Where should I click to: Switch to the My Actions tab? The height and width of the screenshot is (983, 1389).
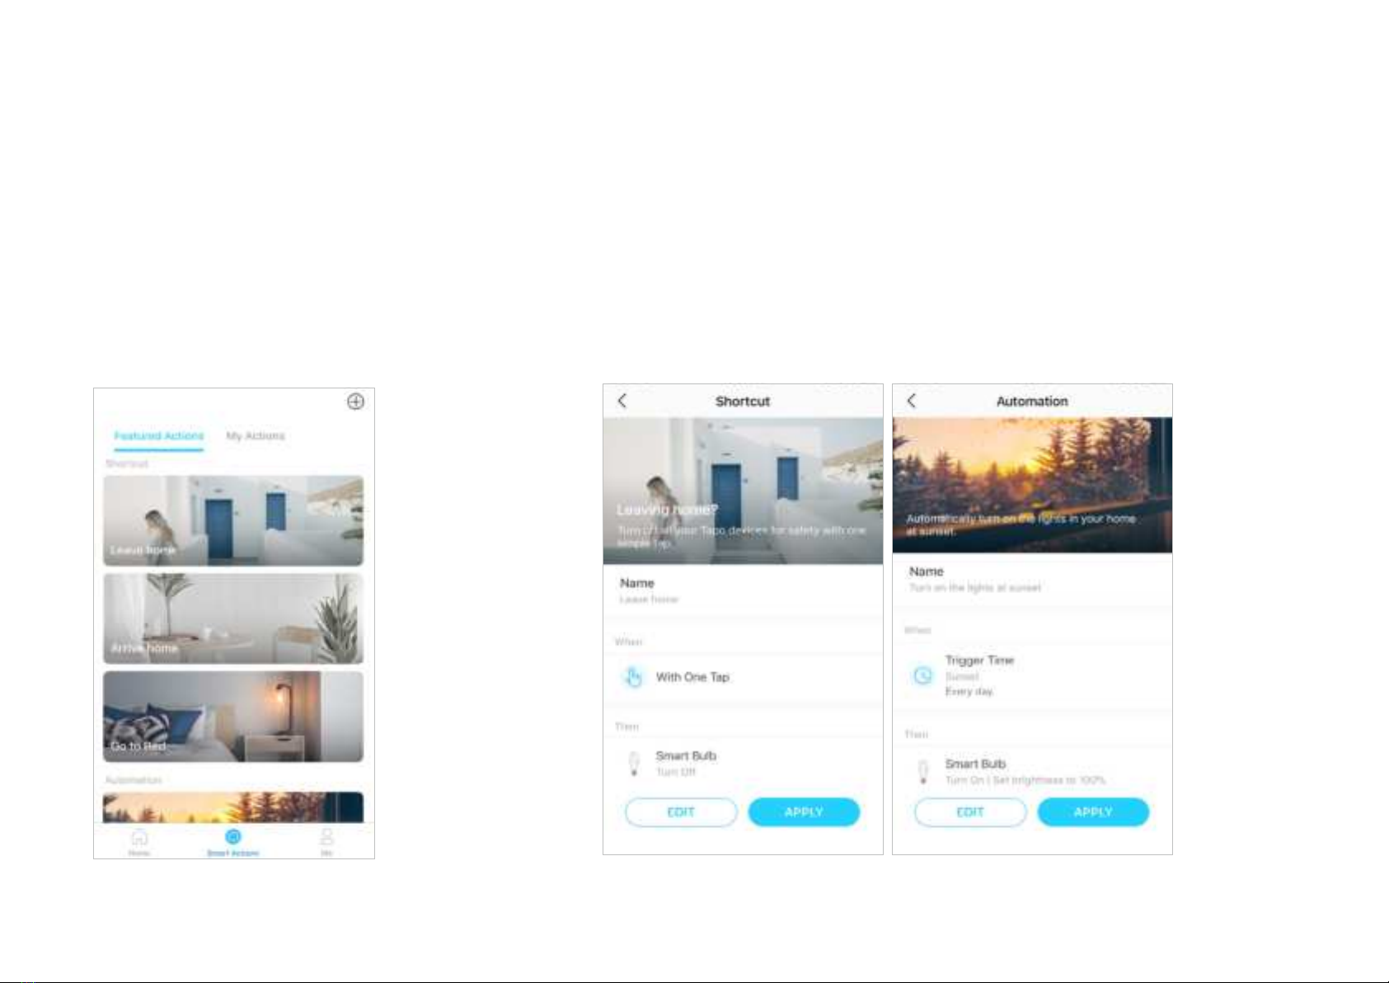(x=256, y=435)
